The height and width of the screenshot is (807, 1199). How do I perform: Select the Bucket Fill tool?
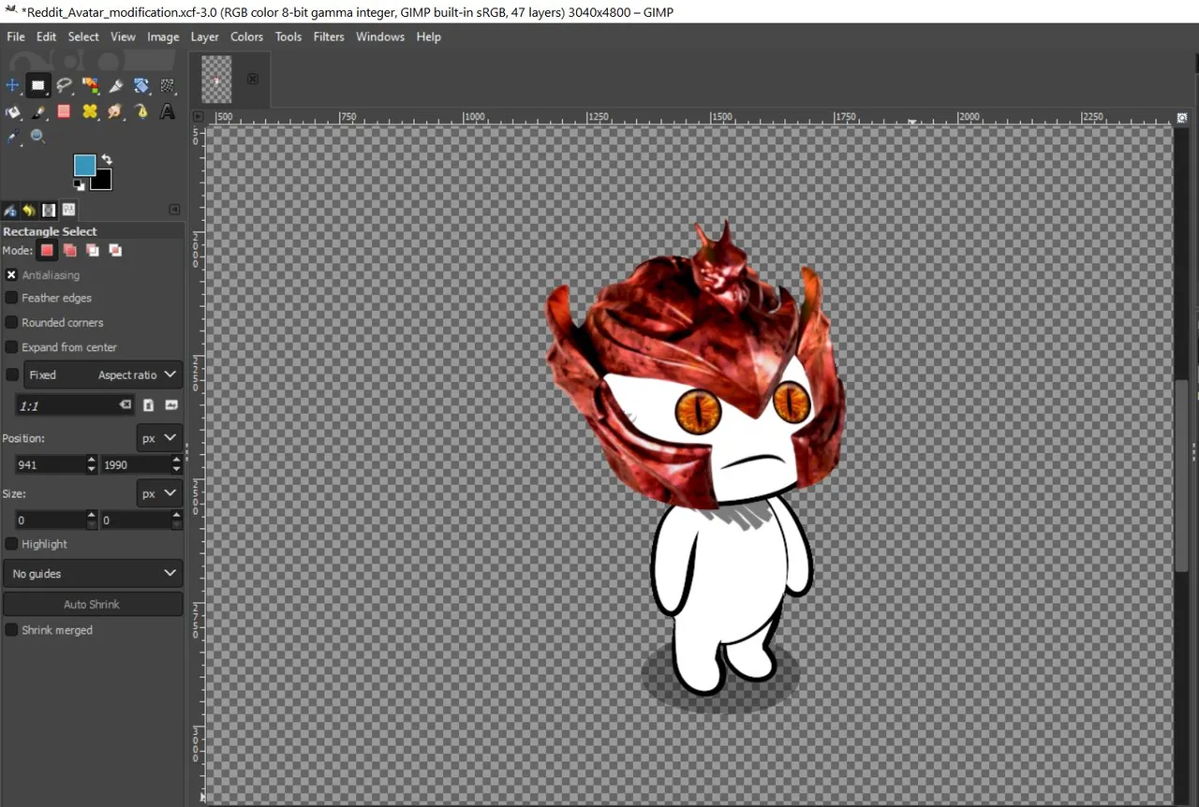click(x=12, y=111)
